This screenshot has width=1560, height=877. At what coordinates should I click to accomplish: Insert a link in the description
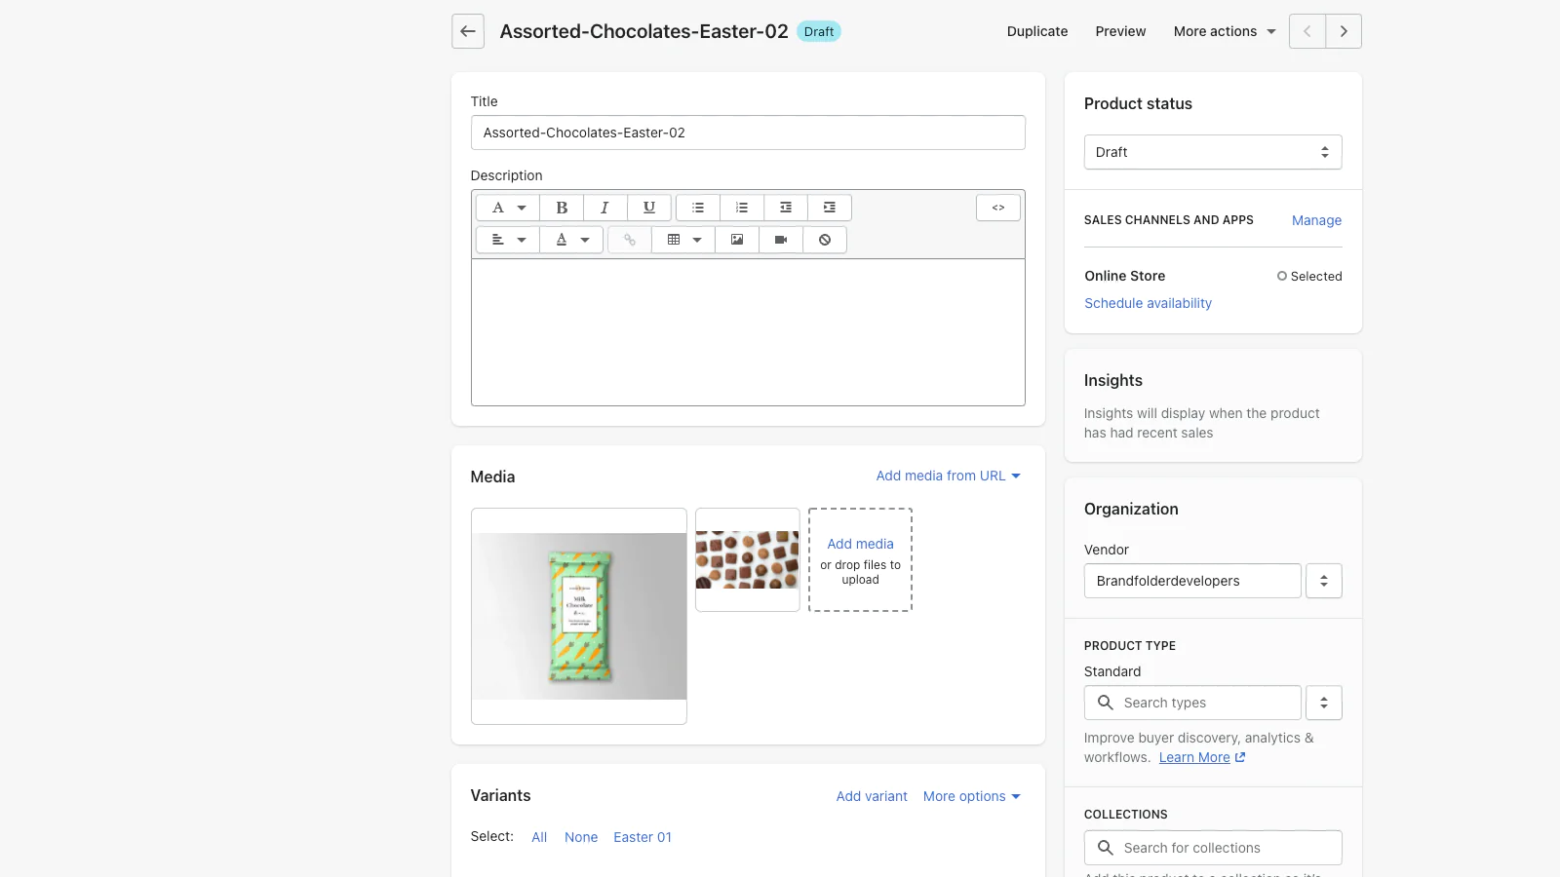630,240
